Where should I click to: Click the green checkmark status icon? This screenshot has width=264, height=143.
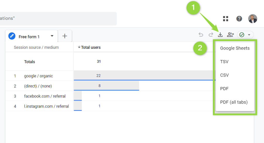coord(242,35)
